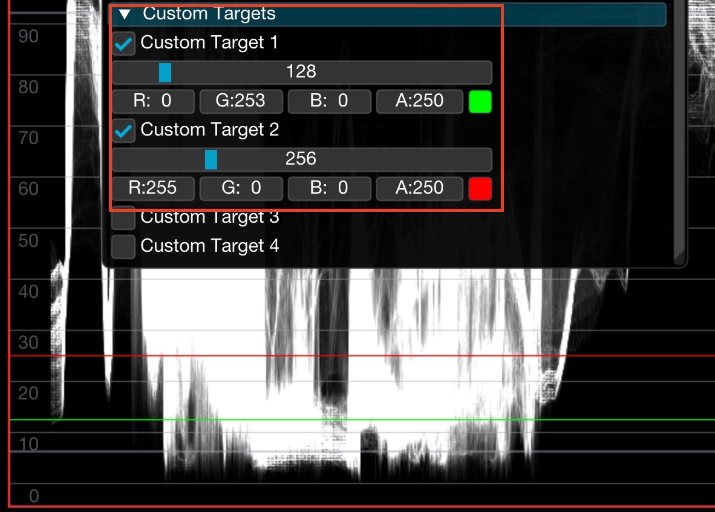The image size is (715, 512).
Task: Enable the Custom Target 4 checkbox
Action: 123,247
